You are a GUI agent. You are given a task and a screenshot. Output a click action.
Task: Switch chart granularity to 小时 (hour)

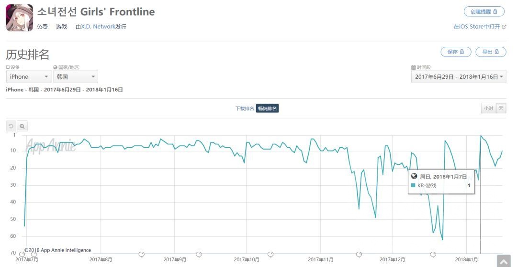(488, 108)
